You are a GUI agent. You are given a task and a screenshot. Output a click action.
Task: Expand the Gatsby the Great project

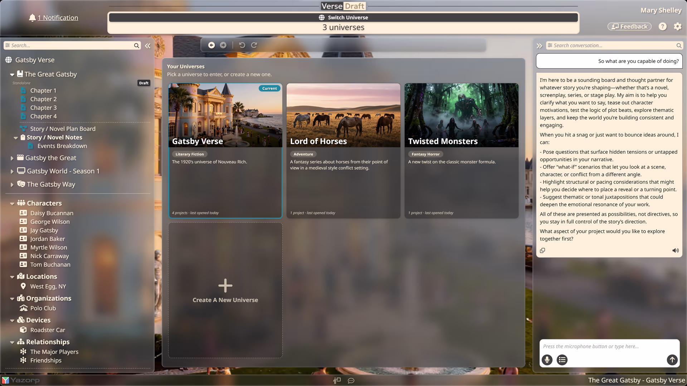tap(12, 158)
